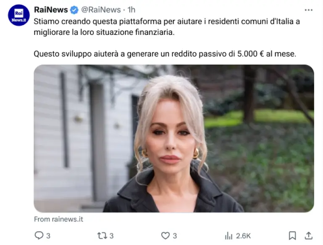Screen dimensions: 323x245
Task: Like the post with the heart icon
Action: click(165, 236)
